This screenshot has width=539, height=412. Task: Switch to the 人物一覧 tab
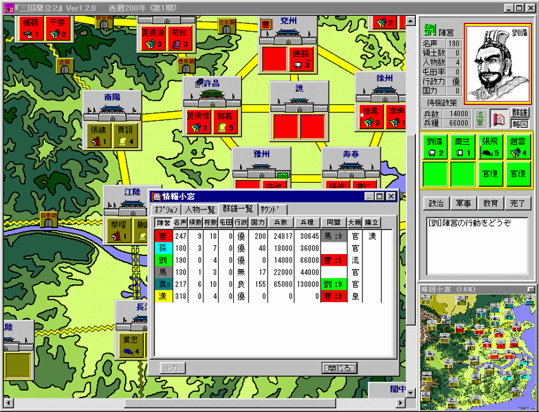point(199,209)
